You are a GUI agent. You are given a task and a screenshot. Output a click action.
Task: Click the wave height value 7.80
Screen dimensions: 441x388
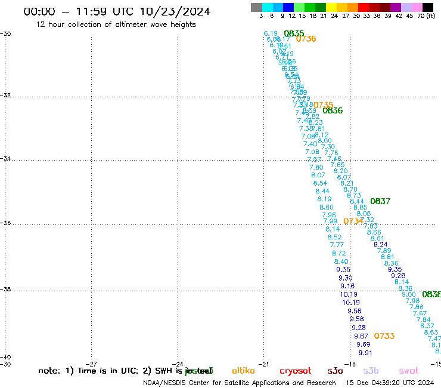click(x=316, y=167)
